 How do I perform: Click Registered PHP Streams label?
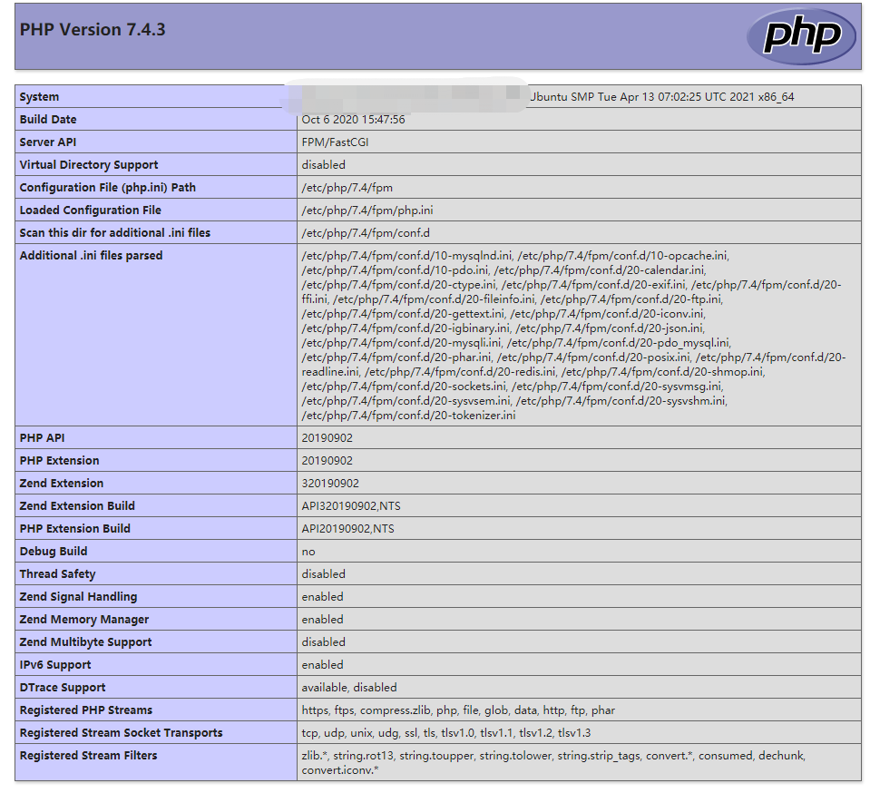click(x=86, y=710)
